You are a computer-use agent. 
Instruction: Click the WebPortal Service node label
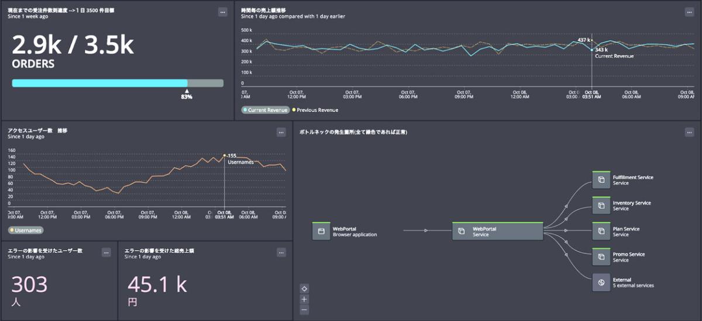click(x=484, y=232)
